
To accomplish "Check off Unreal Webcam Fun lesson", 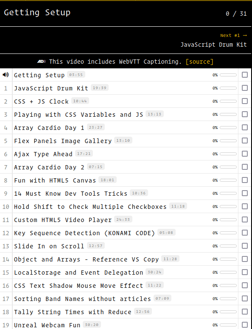I will click(245, 325).
